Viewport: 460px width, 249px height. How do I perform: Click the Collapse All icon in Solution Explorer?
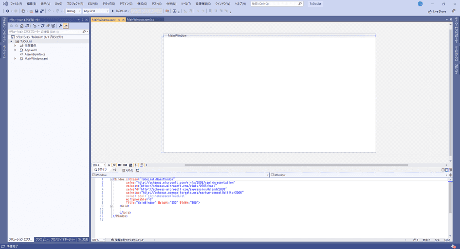coord(48,26)
